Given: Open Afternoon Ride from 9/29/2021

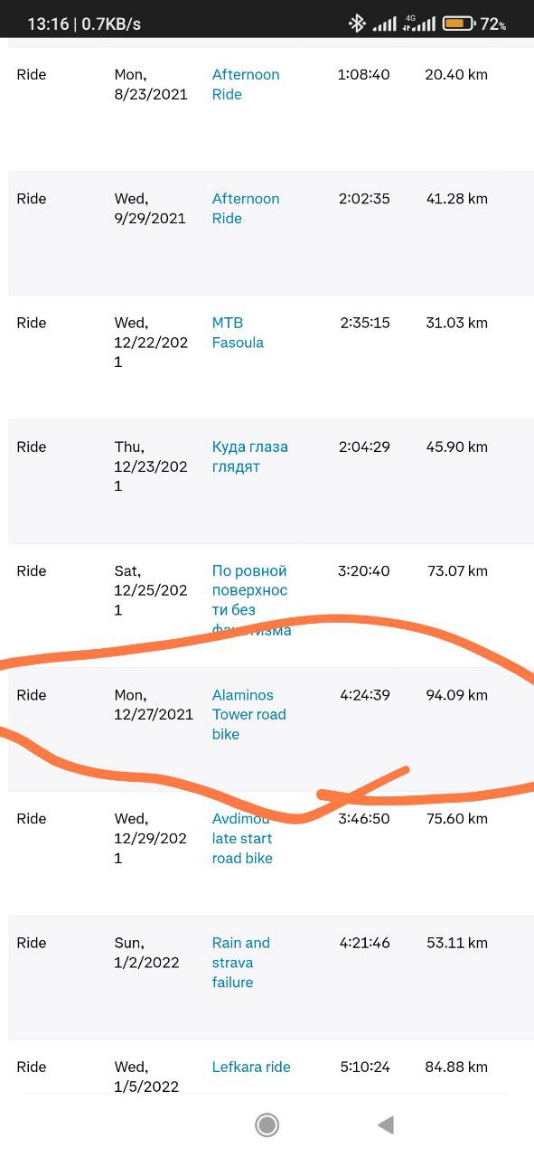Looking at the screenshot, I should click(246, 208).
